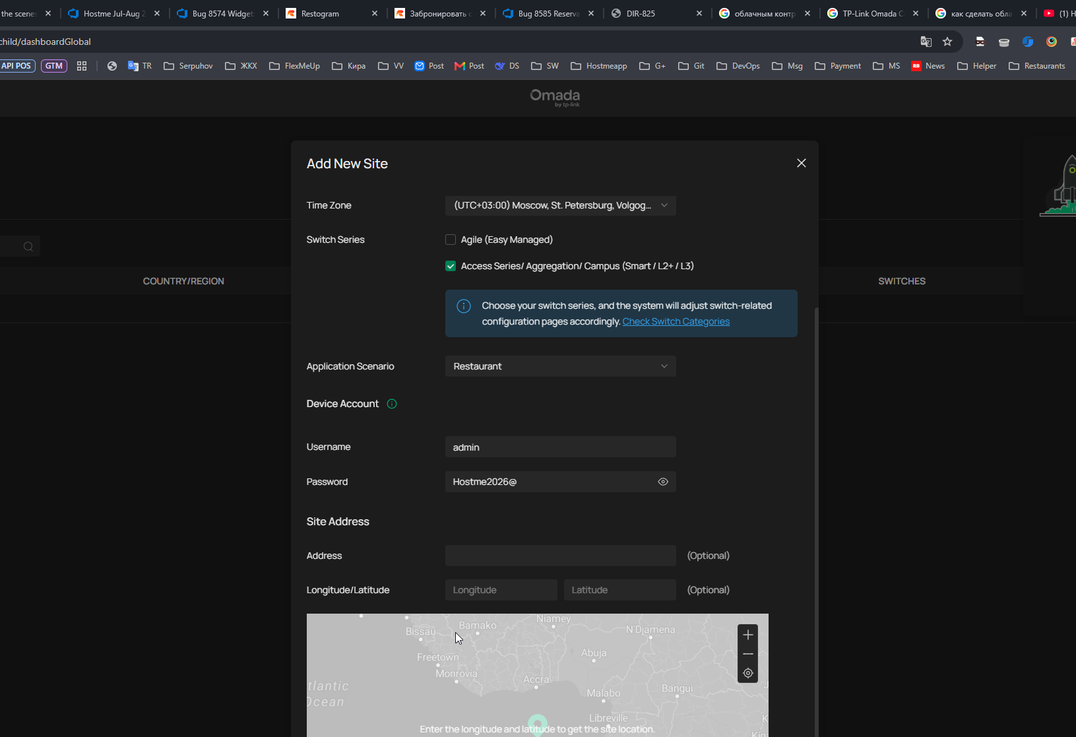Viewport: 1076px width, 737px height.
Task: Switch to the Restogram browser tab
Action: point(332,13)
